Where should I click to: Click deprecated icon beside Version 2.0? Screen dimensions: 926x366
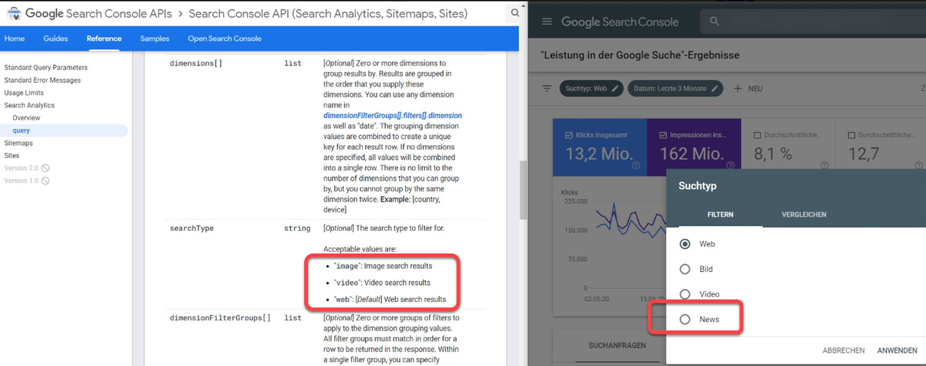click(x=46, y=168)
